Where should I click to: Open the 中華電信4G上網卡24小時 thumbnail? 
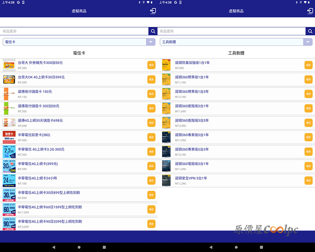pos(9,181)
